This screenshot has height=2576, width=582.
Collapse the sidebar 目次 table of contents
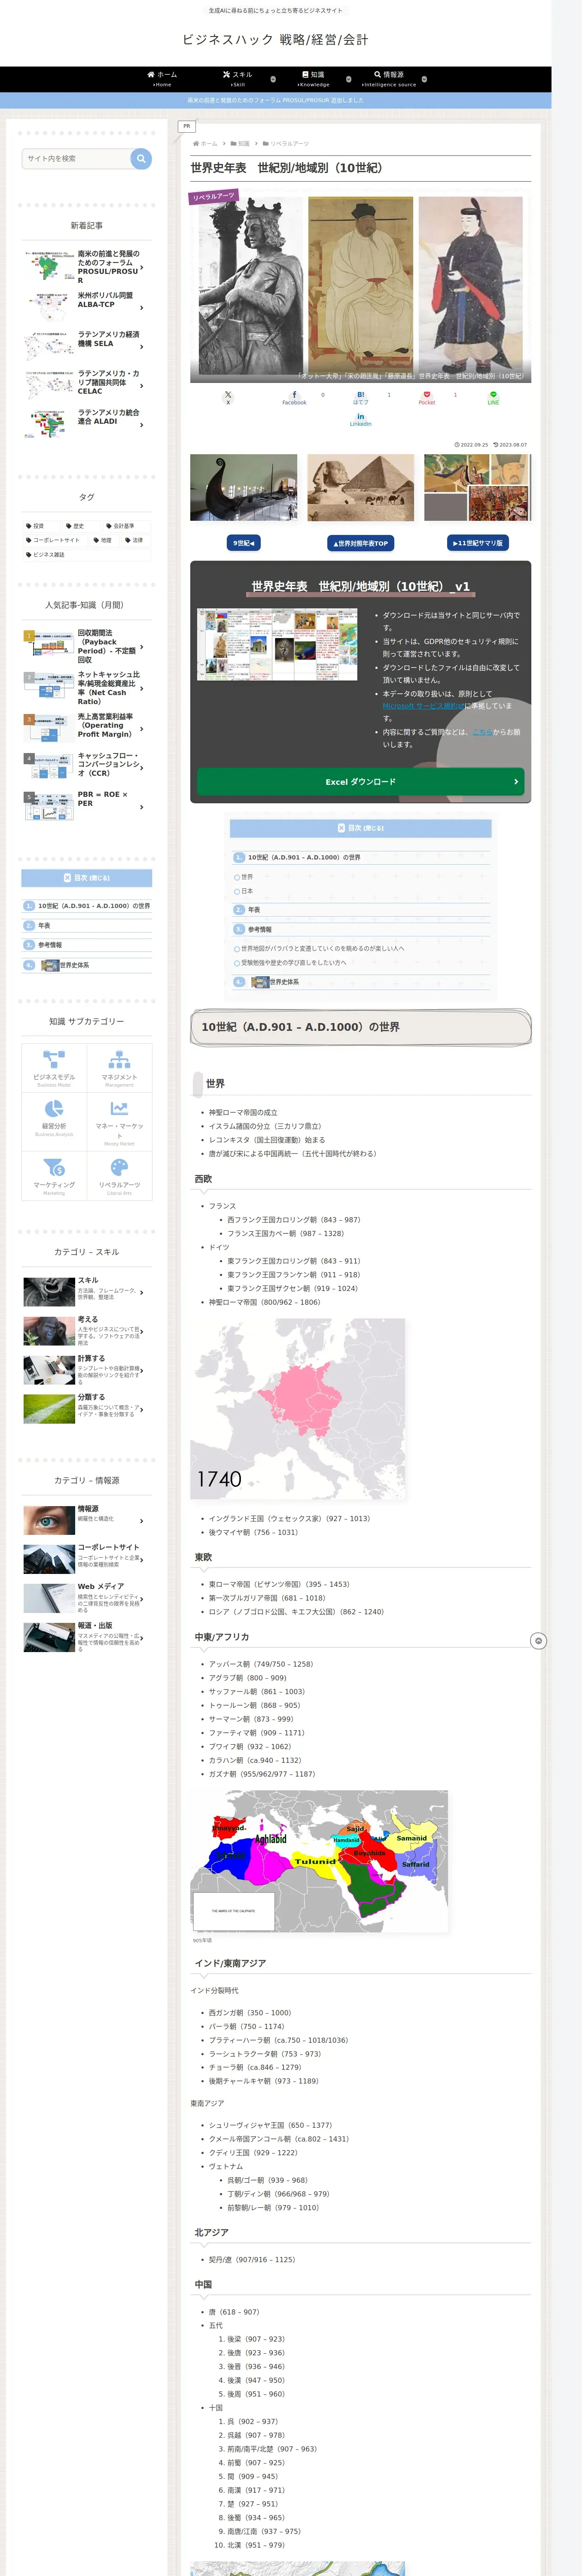(87, 878)
